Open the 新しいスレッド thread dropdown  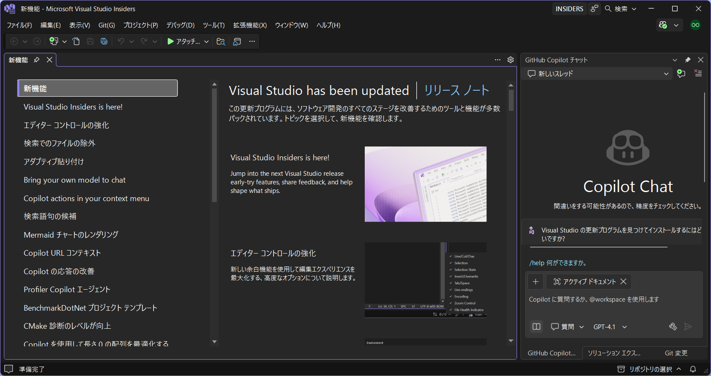pos(598,73)
